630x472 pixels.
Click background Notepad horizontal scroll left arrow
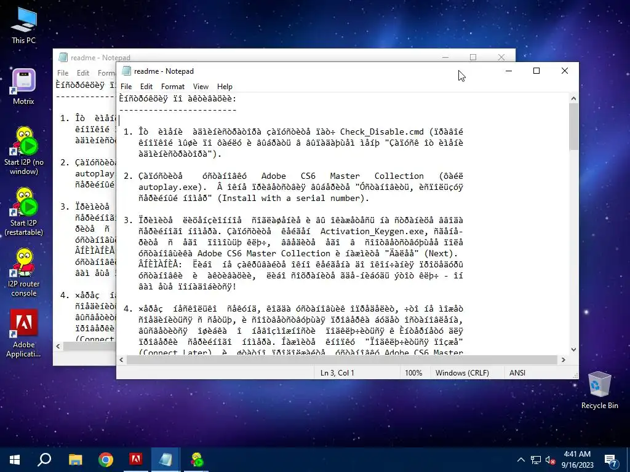coord(58,346)
